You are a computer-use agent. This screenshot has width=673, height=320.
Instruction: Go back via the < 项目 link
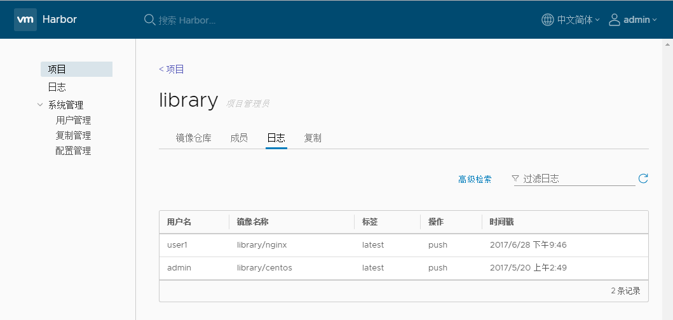[172, 69]
